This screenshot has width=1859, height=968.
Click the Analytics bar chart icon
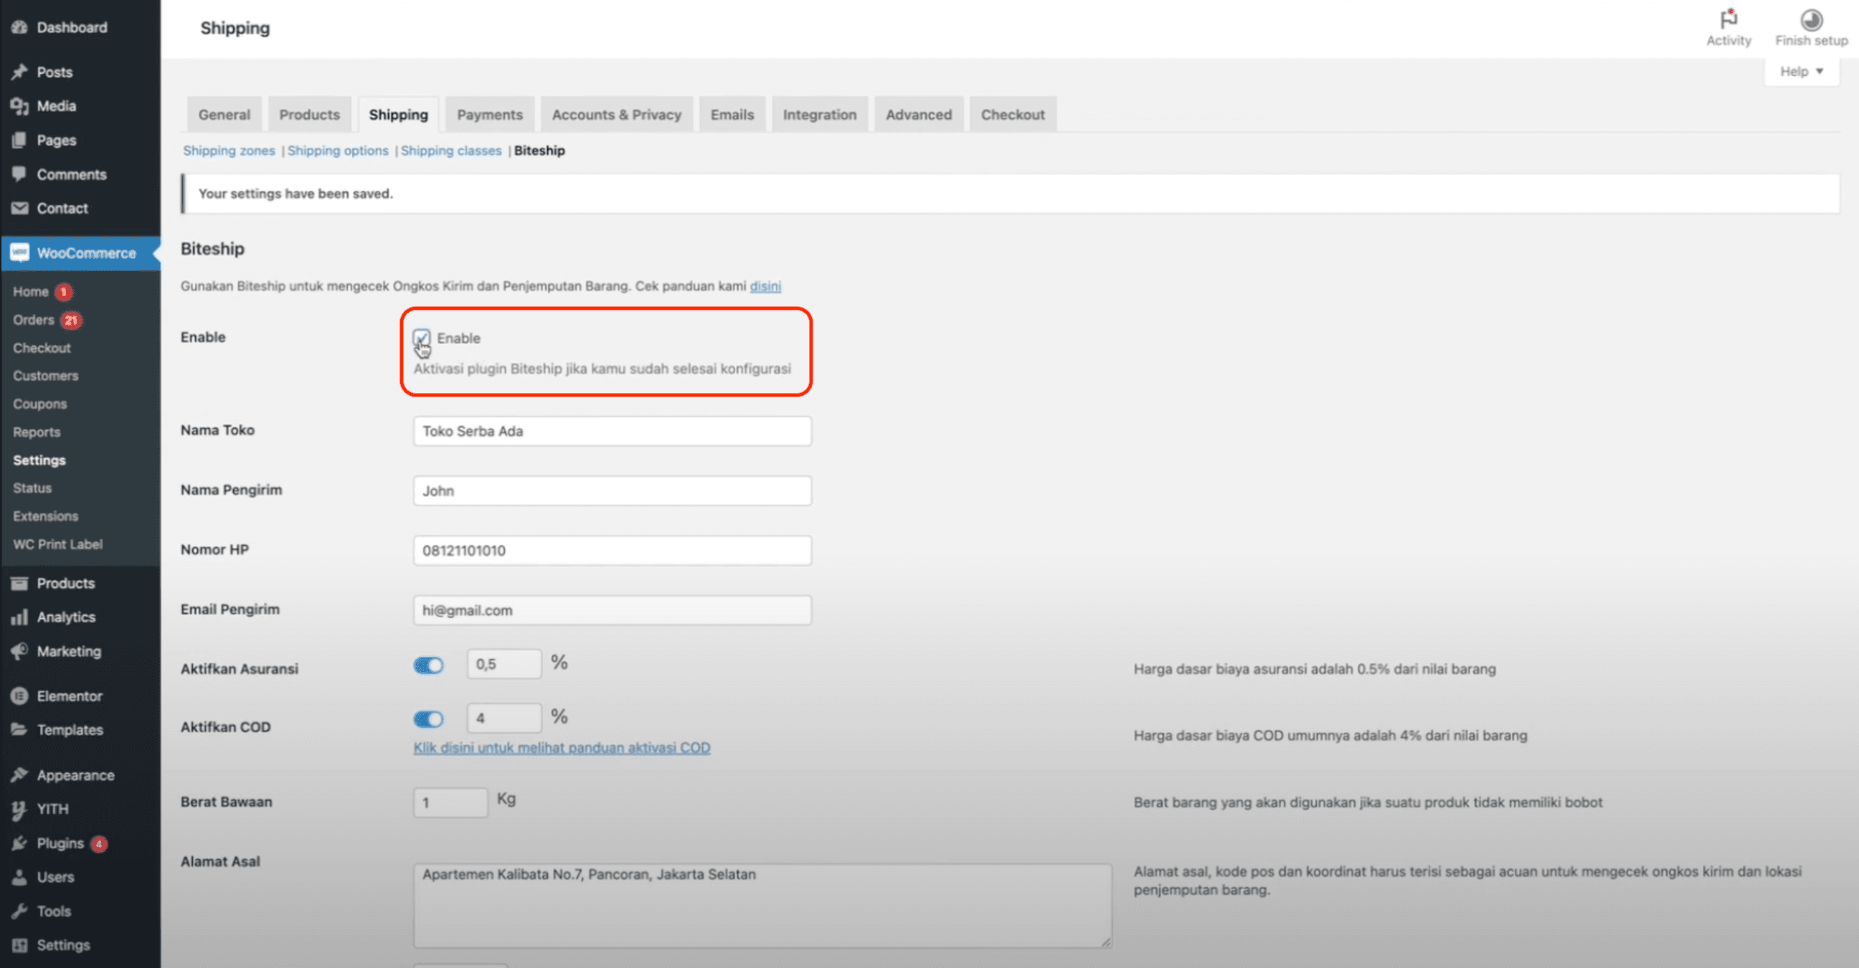[19, 617]
